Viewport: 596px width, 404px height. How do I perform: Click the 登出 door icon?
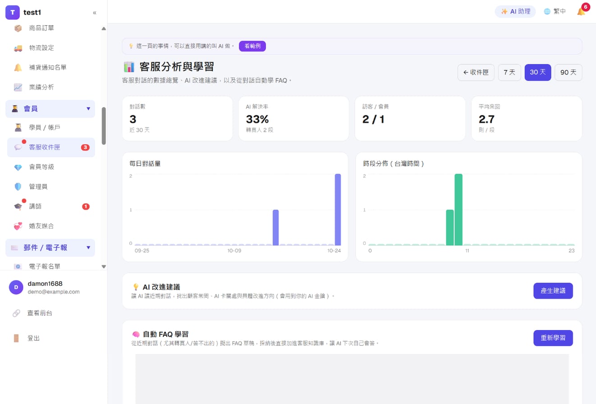pyautogui.click(x=16, y=338)
